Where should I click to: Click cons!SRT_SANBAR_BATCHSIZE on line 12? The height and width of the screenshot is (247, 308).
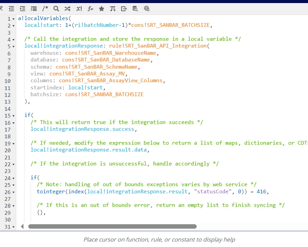104,94
